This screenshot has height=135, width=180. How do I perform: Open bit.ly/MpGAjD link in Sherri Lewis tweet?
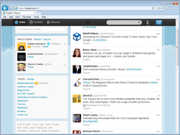(x=91, y=122)
